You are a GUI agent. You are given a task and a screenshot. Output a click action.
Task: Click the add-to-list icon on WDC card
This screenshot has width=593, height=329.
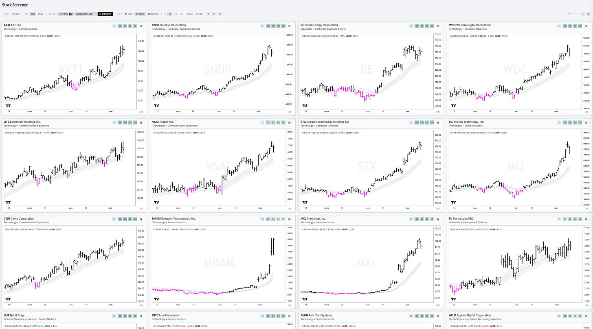click(586, 26)
